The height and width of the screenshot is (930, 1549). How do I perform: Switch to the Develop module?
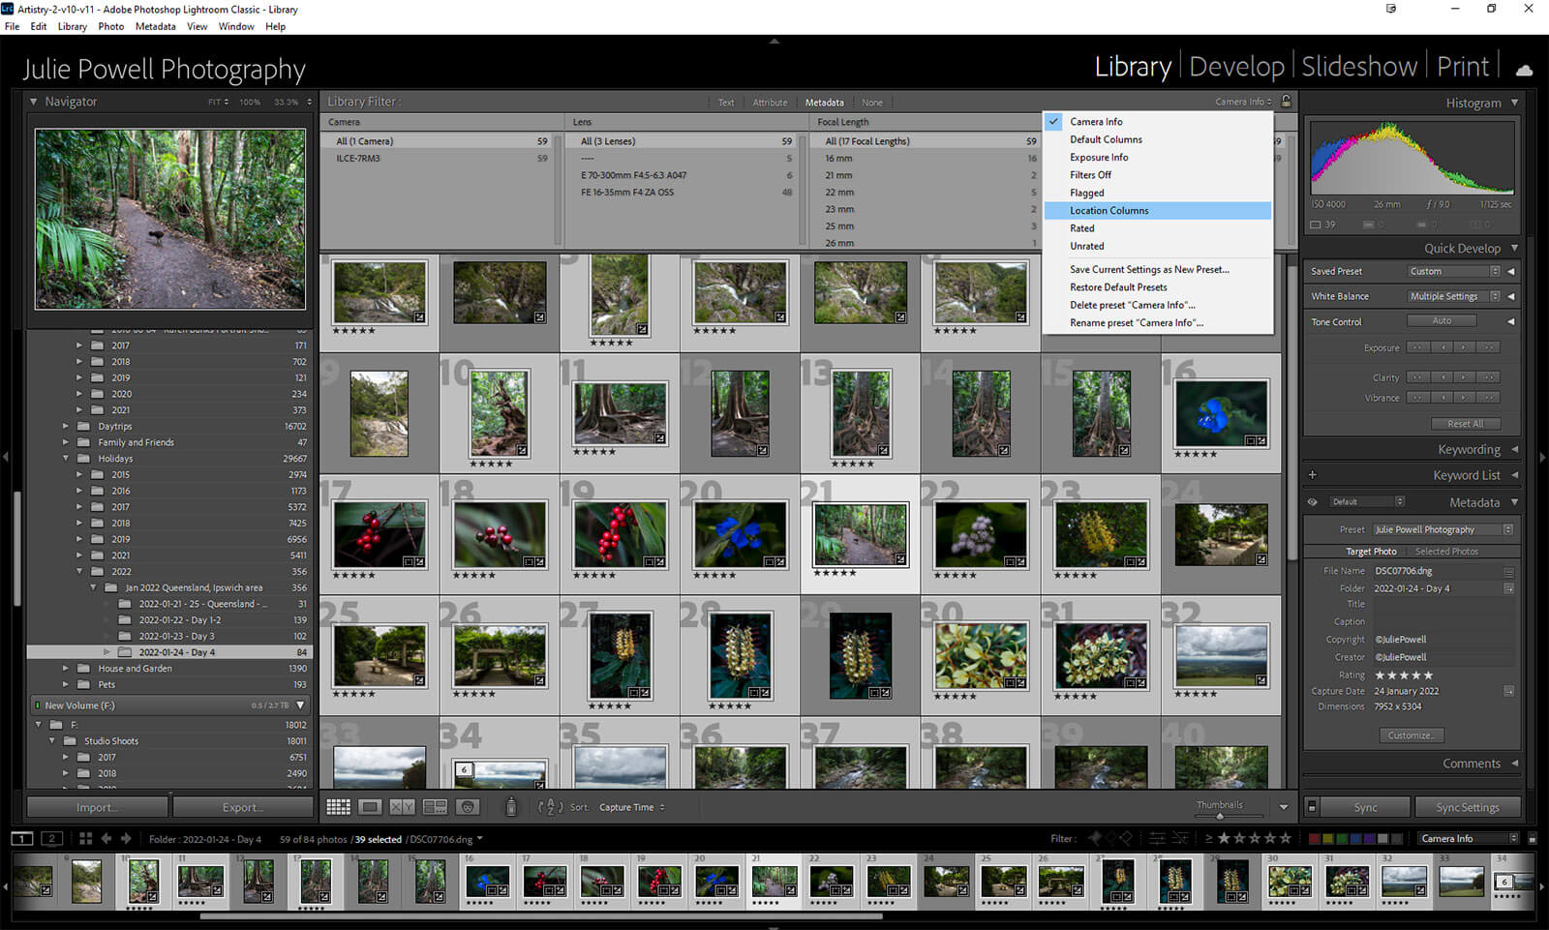click(1236, 67)
